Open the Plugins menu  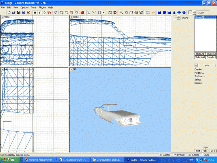coord(42,7)
